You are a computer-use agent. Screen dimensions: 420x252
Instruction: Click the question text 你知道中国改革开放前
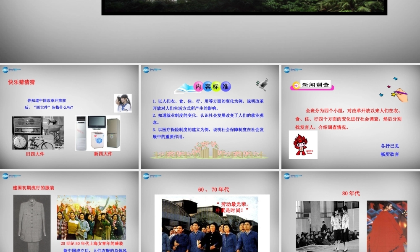[x=47, y=100]
